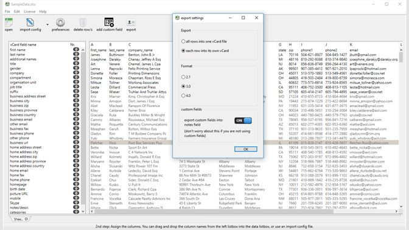
Task: Expand the import config dropdown arrow
Action: click(x=47, y=24)
